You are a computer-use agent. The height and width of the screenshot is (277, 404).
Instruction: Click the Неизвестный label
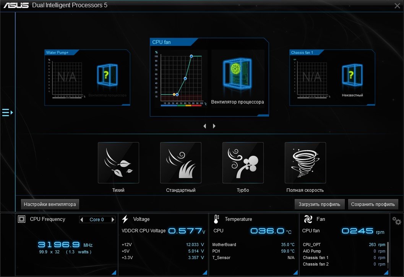pos(352,95)
